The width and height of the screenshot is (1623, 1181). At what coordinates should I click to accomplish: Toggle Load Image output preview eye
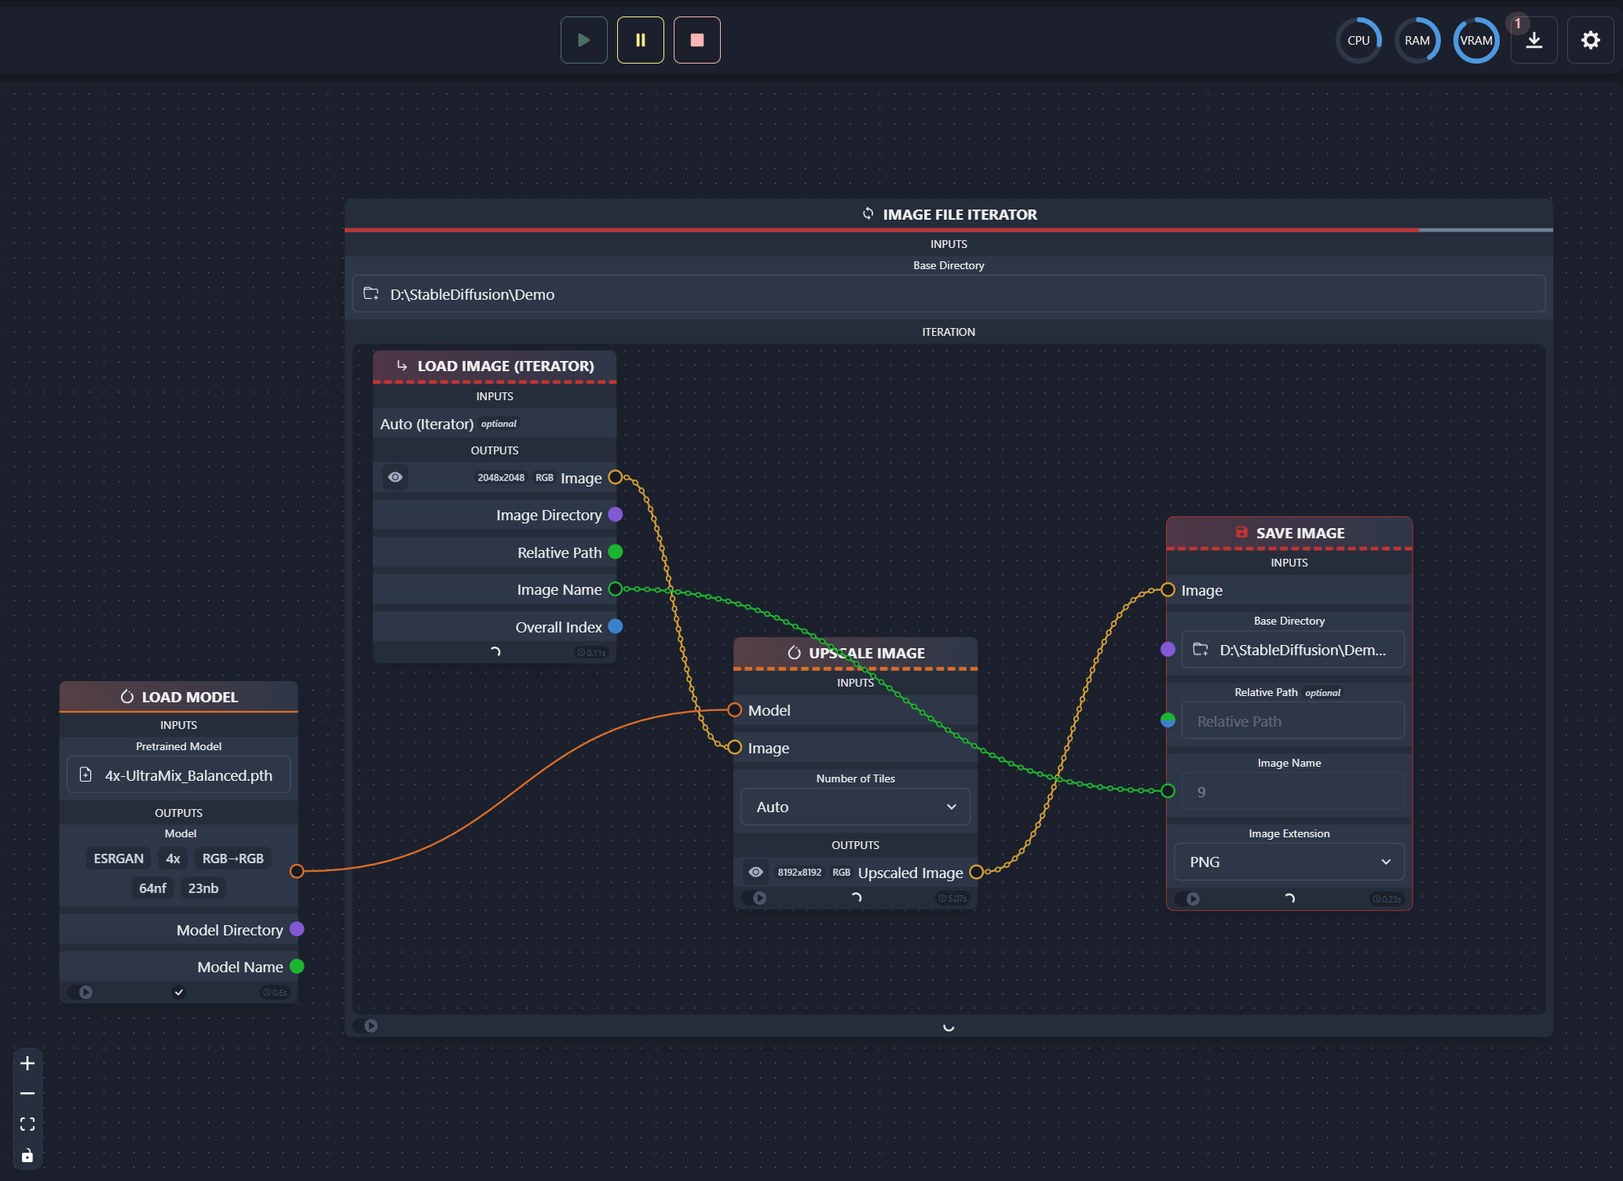[x=395, y=477]
